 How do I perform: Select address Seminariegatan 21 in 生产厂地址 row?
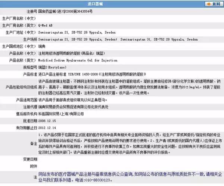(77, 32)
